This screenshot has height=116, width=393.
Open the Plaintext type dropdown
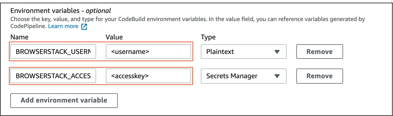point(243,52)
